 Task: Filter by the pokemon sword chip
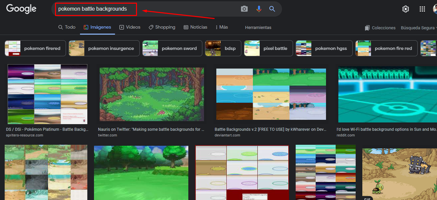tap(172, 48)
